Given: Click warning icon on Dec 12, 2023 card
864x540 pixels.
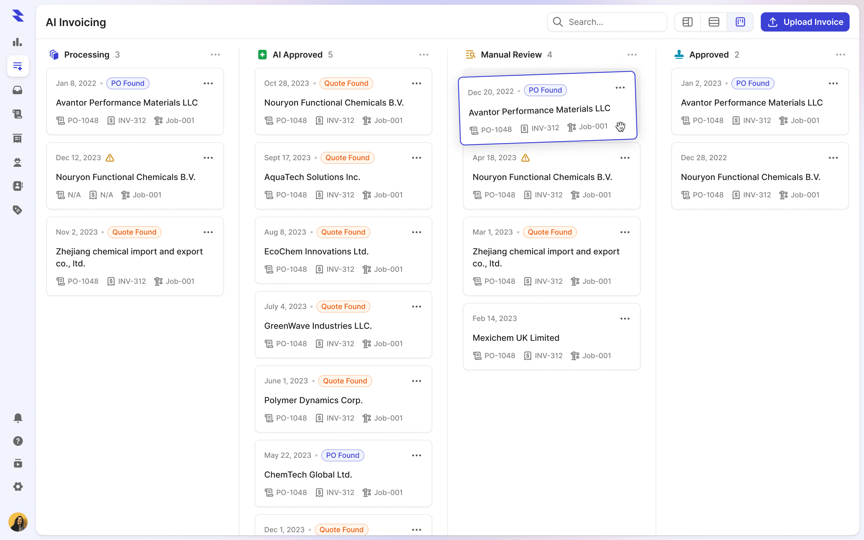Looking at the screenshot, I should pyautogui.click(x=110, y=158).
